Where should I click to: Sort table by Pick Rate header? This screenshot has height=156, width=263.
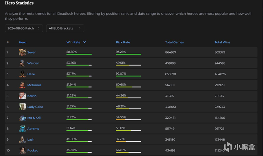(123, 42)
